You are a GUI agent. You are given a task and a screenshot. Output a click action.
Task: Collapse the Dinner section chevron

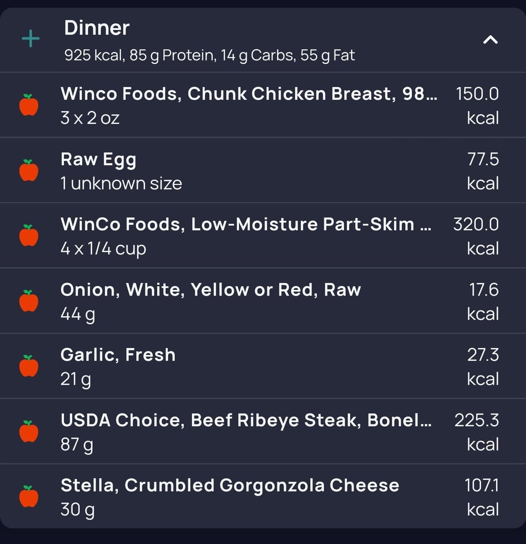[x=490, y=40]
